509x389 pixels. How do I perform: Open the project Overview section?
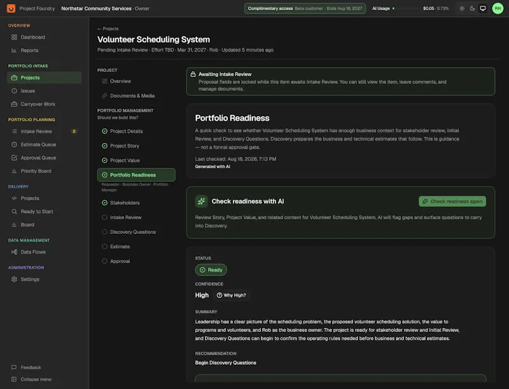click(x=136, y=81)
